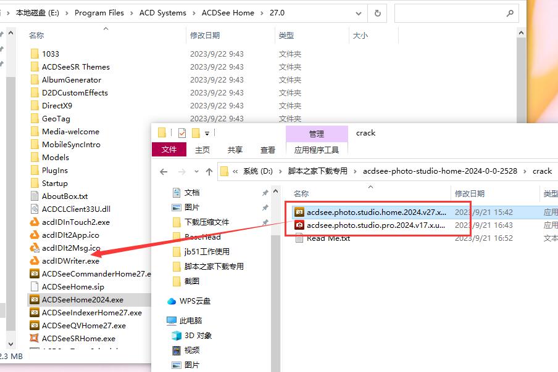Go up one folder level in crack window
Image resolution: width=558 pixels, height=372 pixels.
(209, 172)
